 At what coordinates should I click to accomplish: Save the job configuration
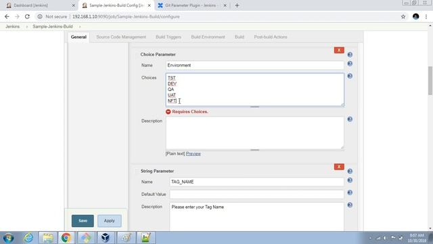point(83,221)
